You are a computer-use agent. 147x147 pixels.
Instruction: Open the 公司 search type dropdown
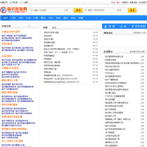(x=68, y=10)
